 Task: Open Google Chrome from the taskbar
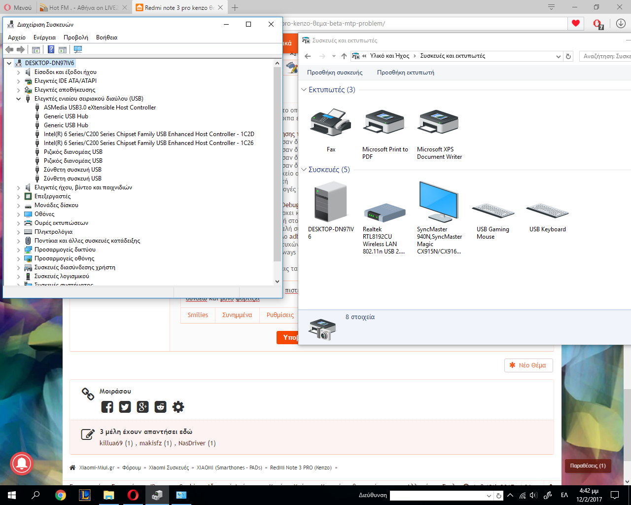61,495
